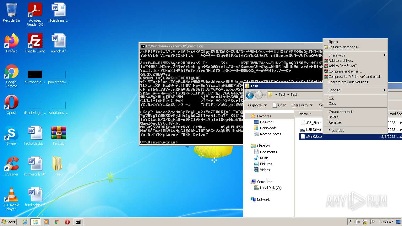Launch Google Chrome desktop shortcut
This screenshot has width=402, height=226.
(x=11, y=76)
